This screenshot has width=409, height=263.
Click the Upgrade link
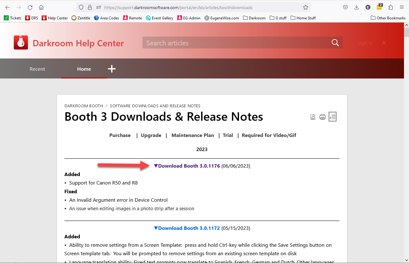point(151,135)
